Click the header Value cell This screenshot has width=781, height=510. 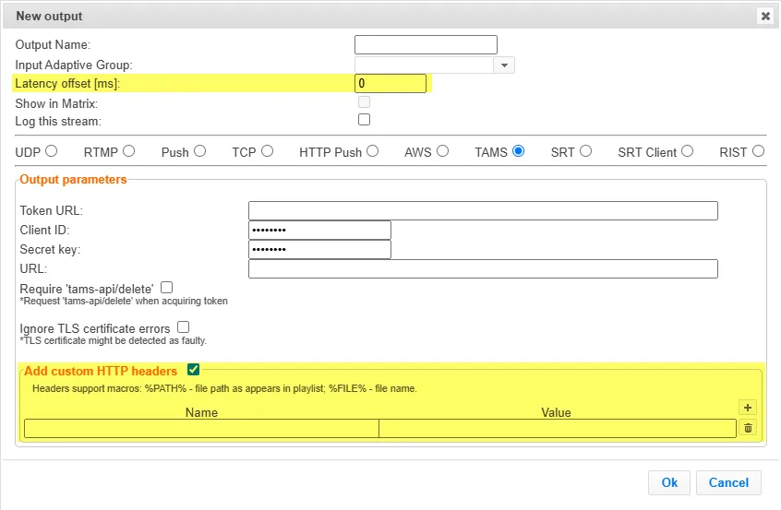[x=558, y=429]
